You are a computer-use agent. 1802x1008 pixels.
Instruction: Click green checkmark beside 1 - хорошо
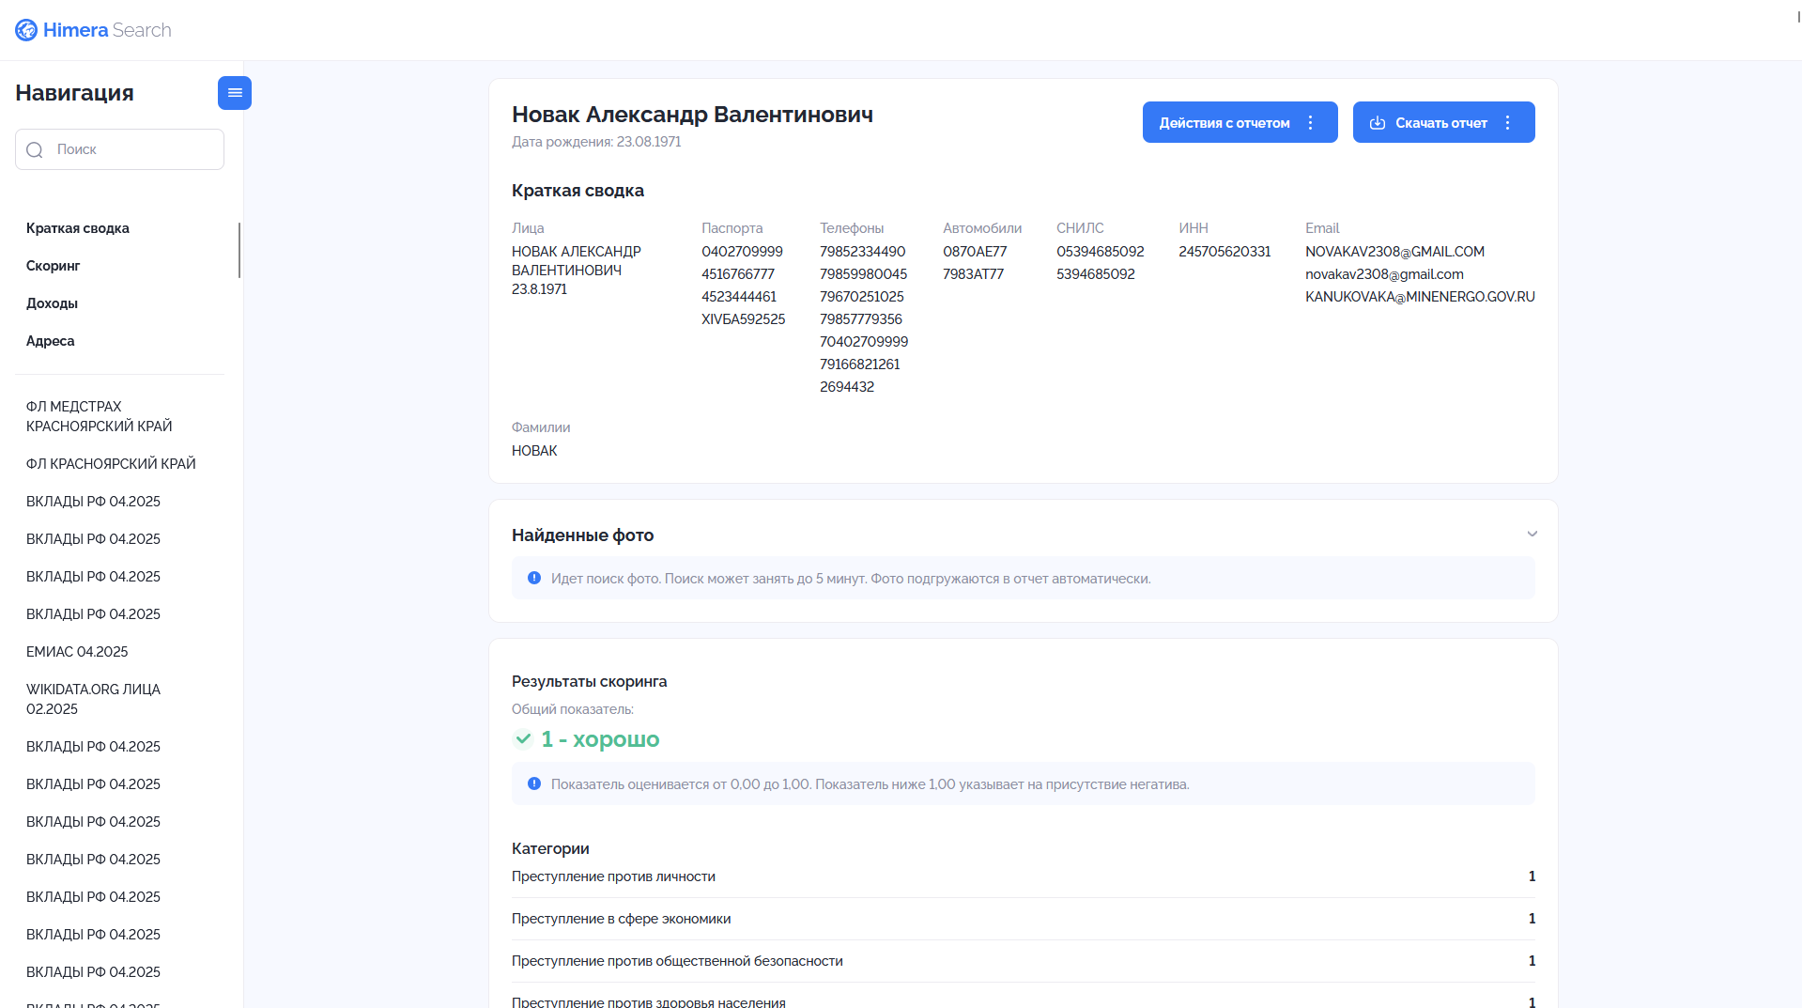click(523, 739)
